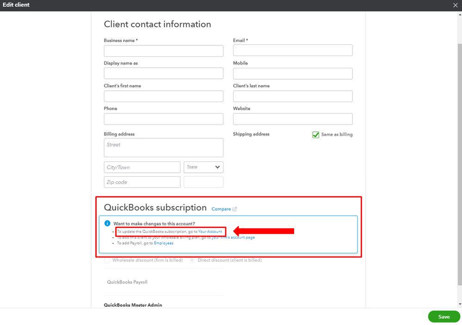The width and height of the screenshot is (462, 325).
Task: Close the Edit client dialog
Action: point(455,5)
